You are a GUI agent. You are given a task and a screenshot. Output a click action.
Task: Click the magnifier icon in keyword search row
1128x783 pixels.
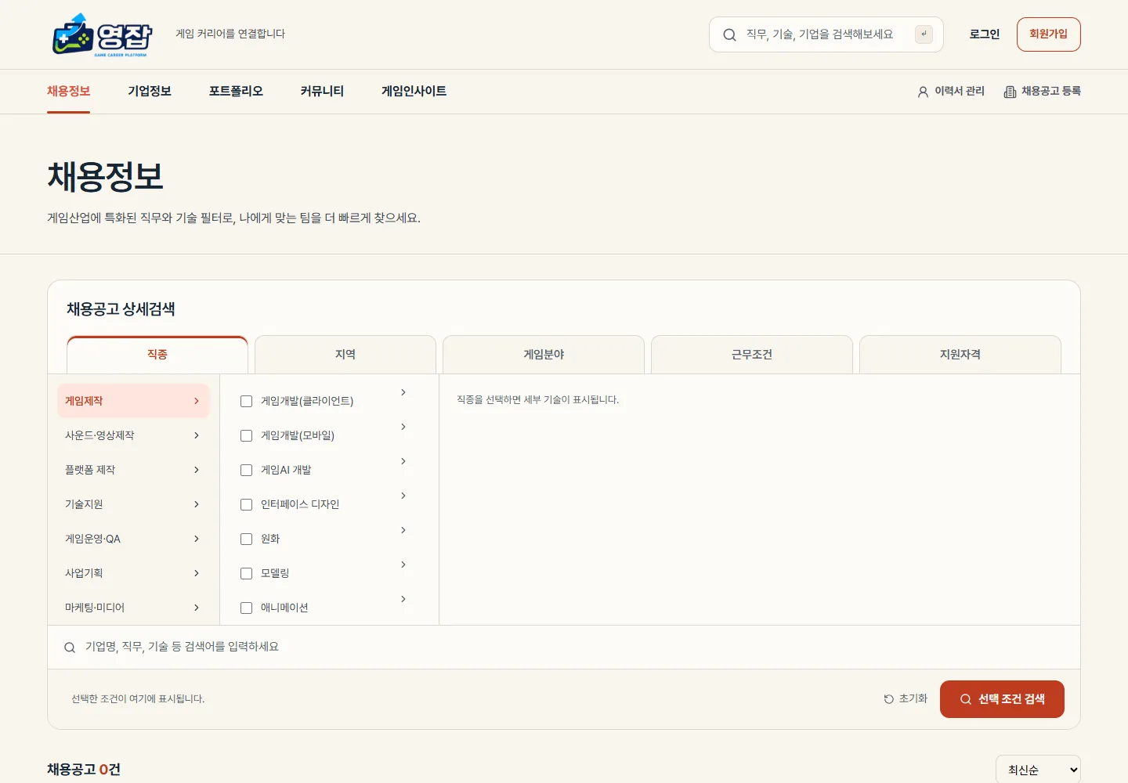click(x=70, y=648)
